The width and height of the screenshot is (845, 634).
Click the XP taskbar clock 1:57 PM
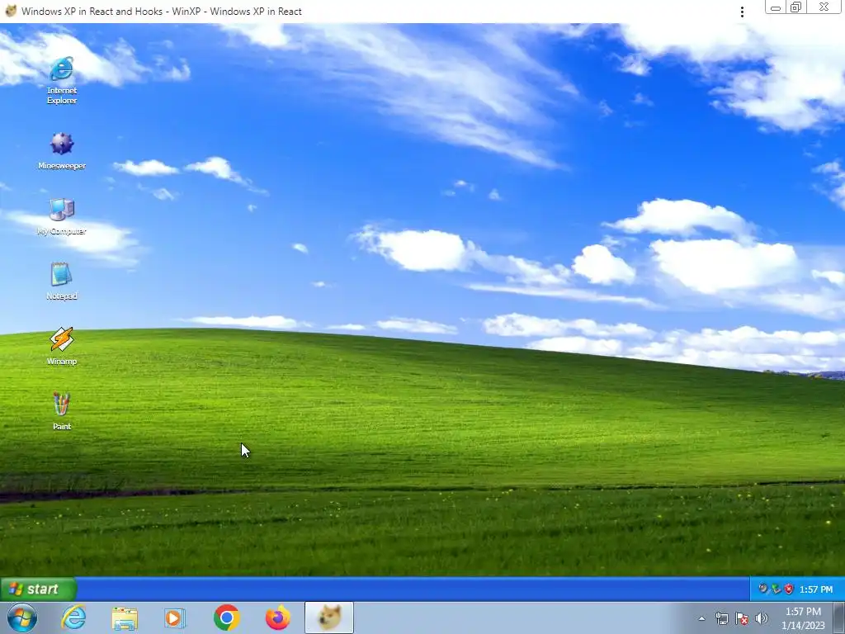point(816,589)
